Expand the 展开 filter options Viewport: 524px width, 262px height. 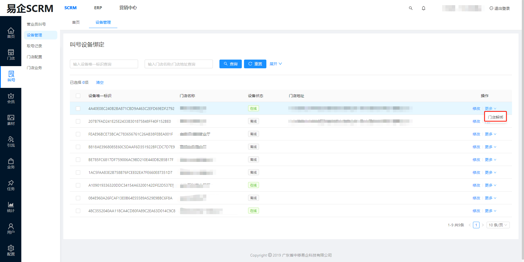coord(276,64)
